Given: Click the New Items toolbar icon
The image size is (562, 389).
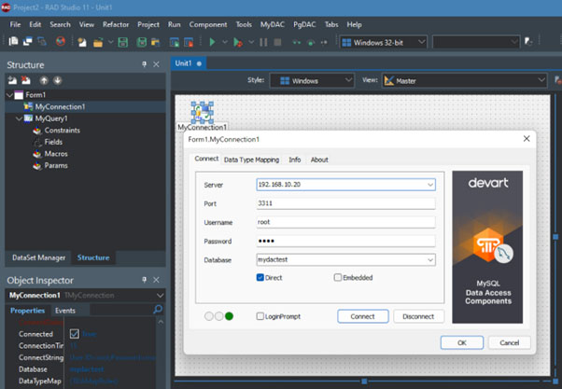Looking at the screenshot, I should pyautogui.click(x=82, y=42).
